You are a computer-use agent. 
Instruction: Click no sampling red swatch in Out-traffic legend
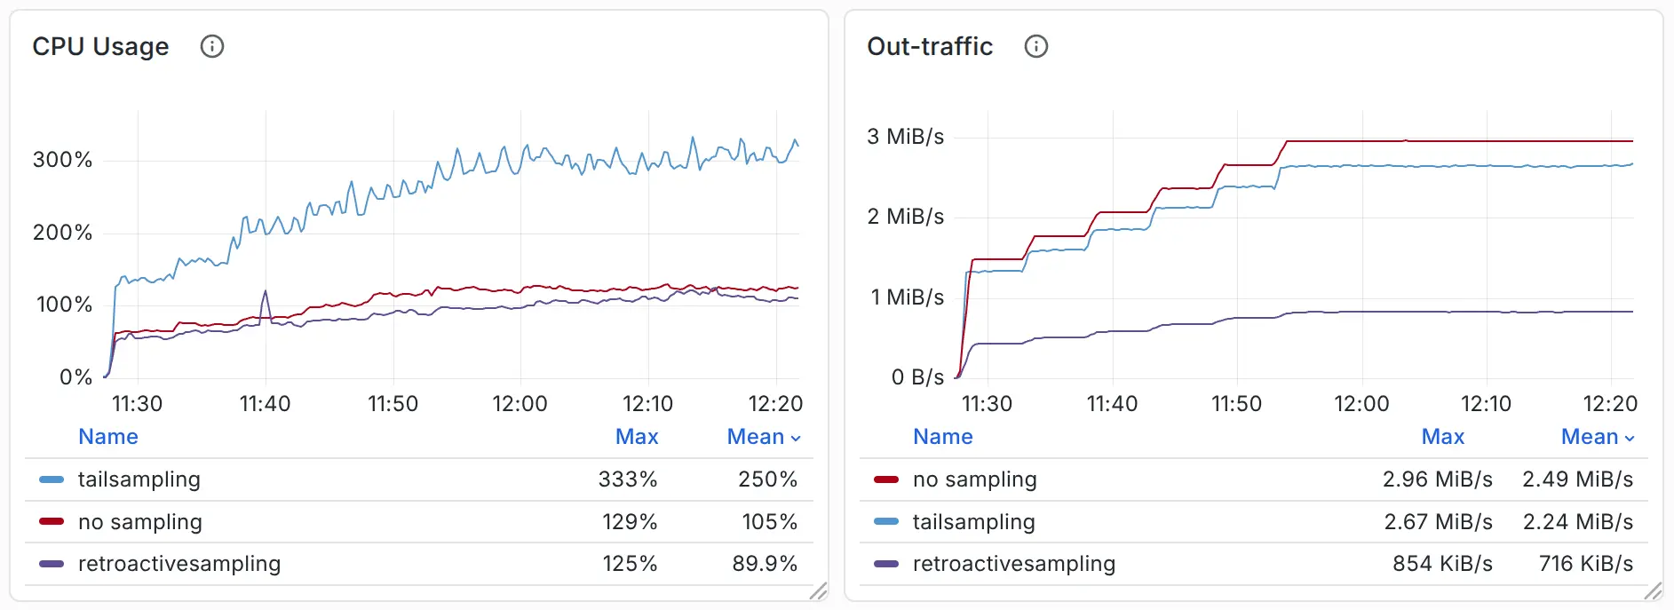[886, 479]
